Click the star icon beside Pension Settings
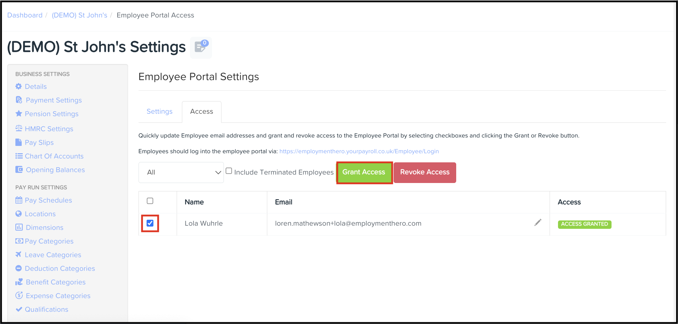This screenshot has height=324, width=678. point(19,113)
